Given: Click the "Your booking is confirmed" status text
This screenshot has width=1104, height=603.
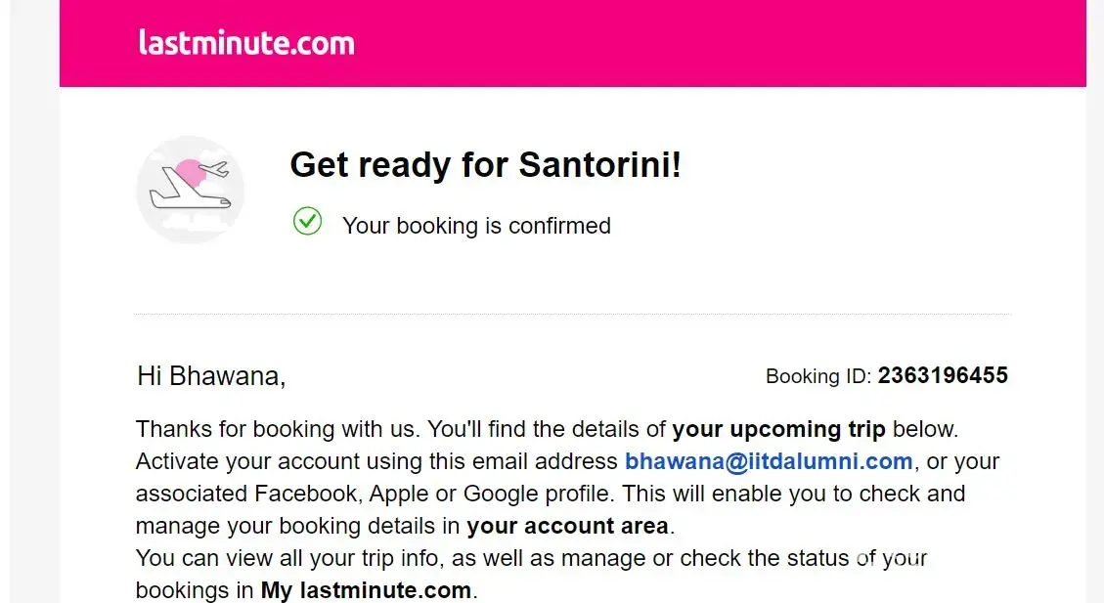Looking at the screenshot, I should (x=476, y=226).
